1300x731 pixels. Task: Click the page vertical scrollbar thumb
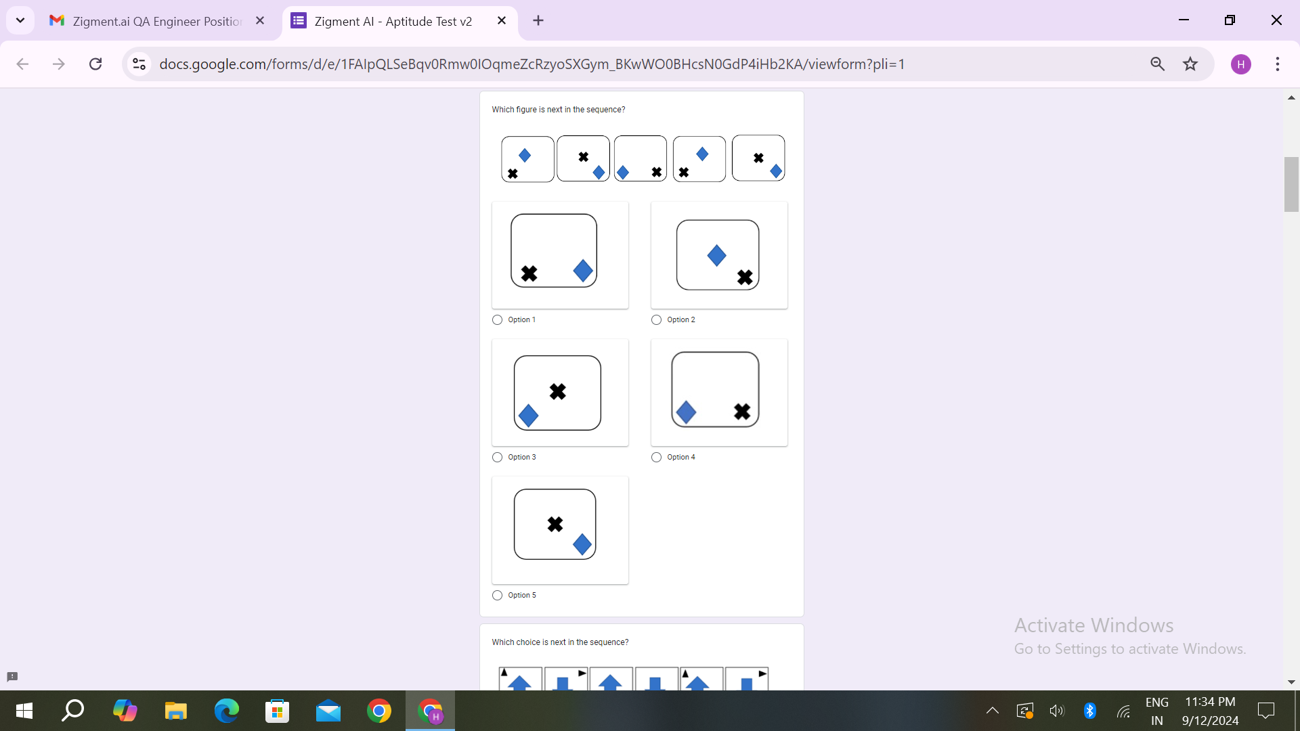click(x=1291, y=184)
